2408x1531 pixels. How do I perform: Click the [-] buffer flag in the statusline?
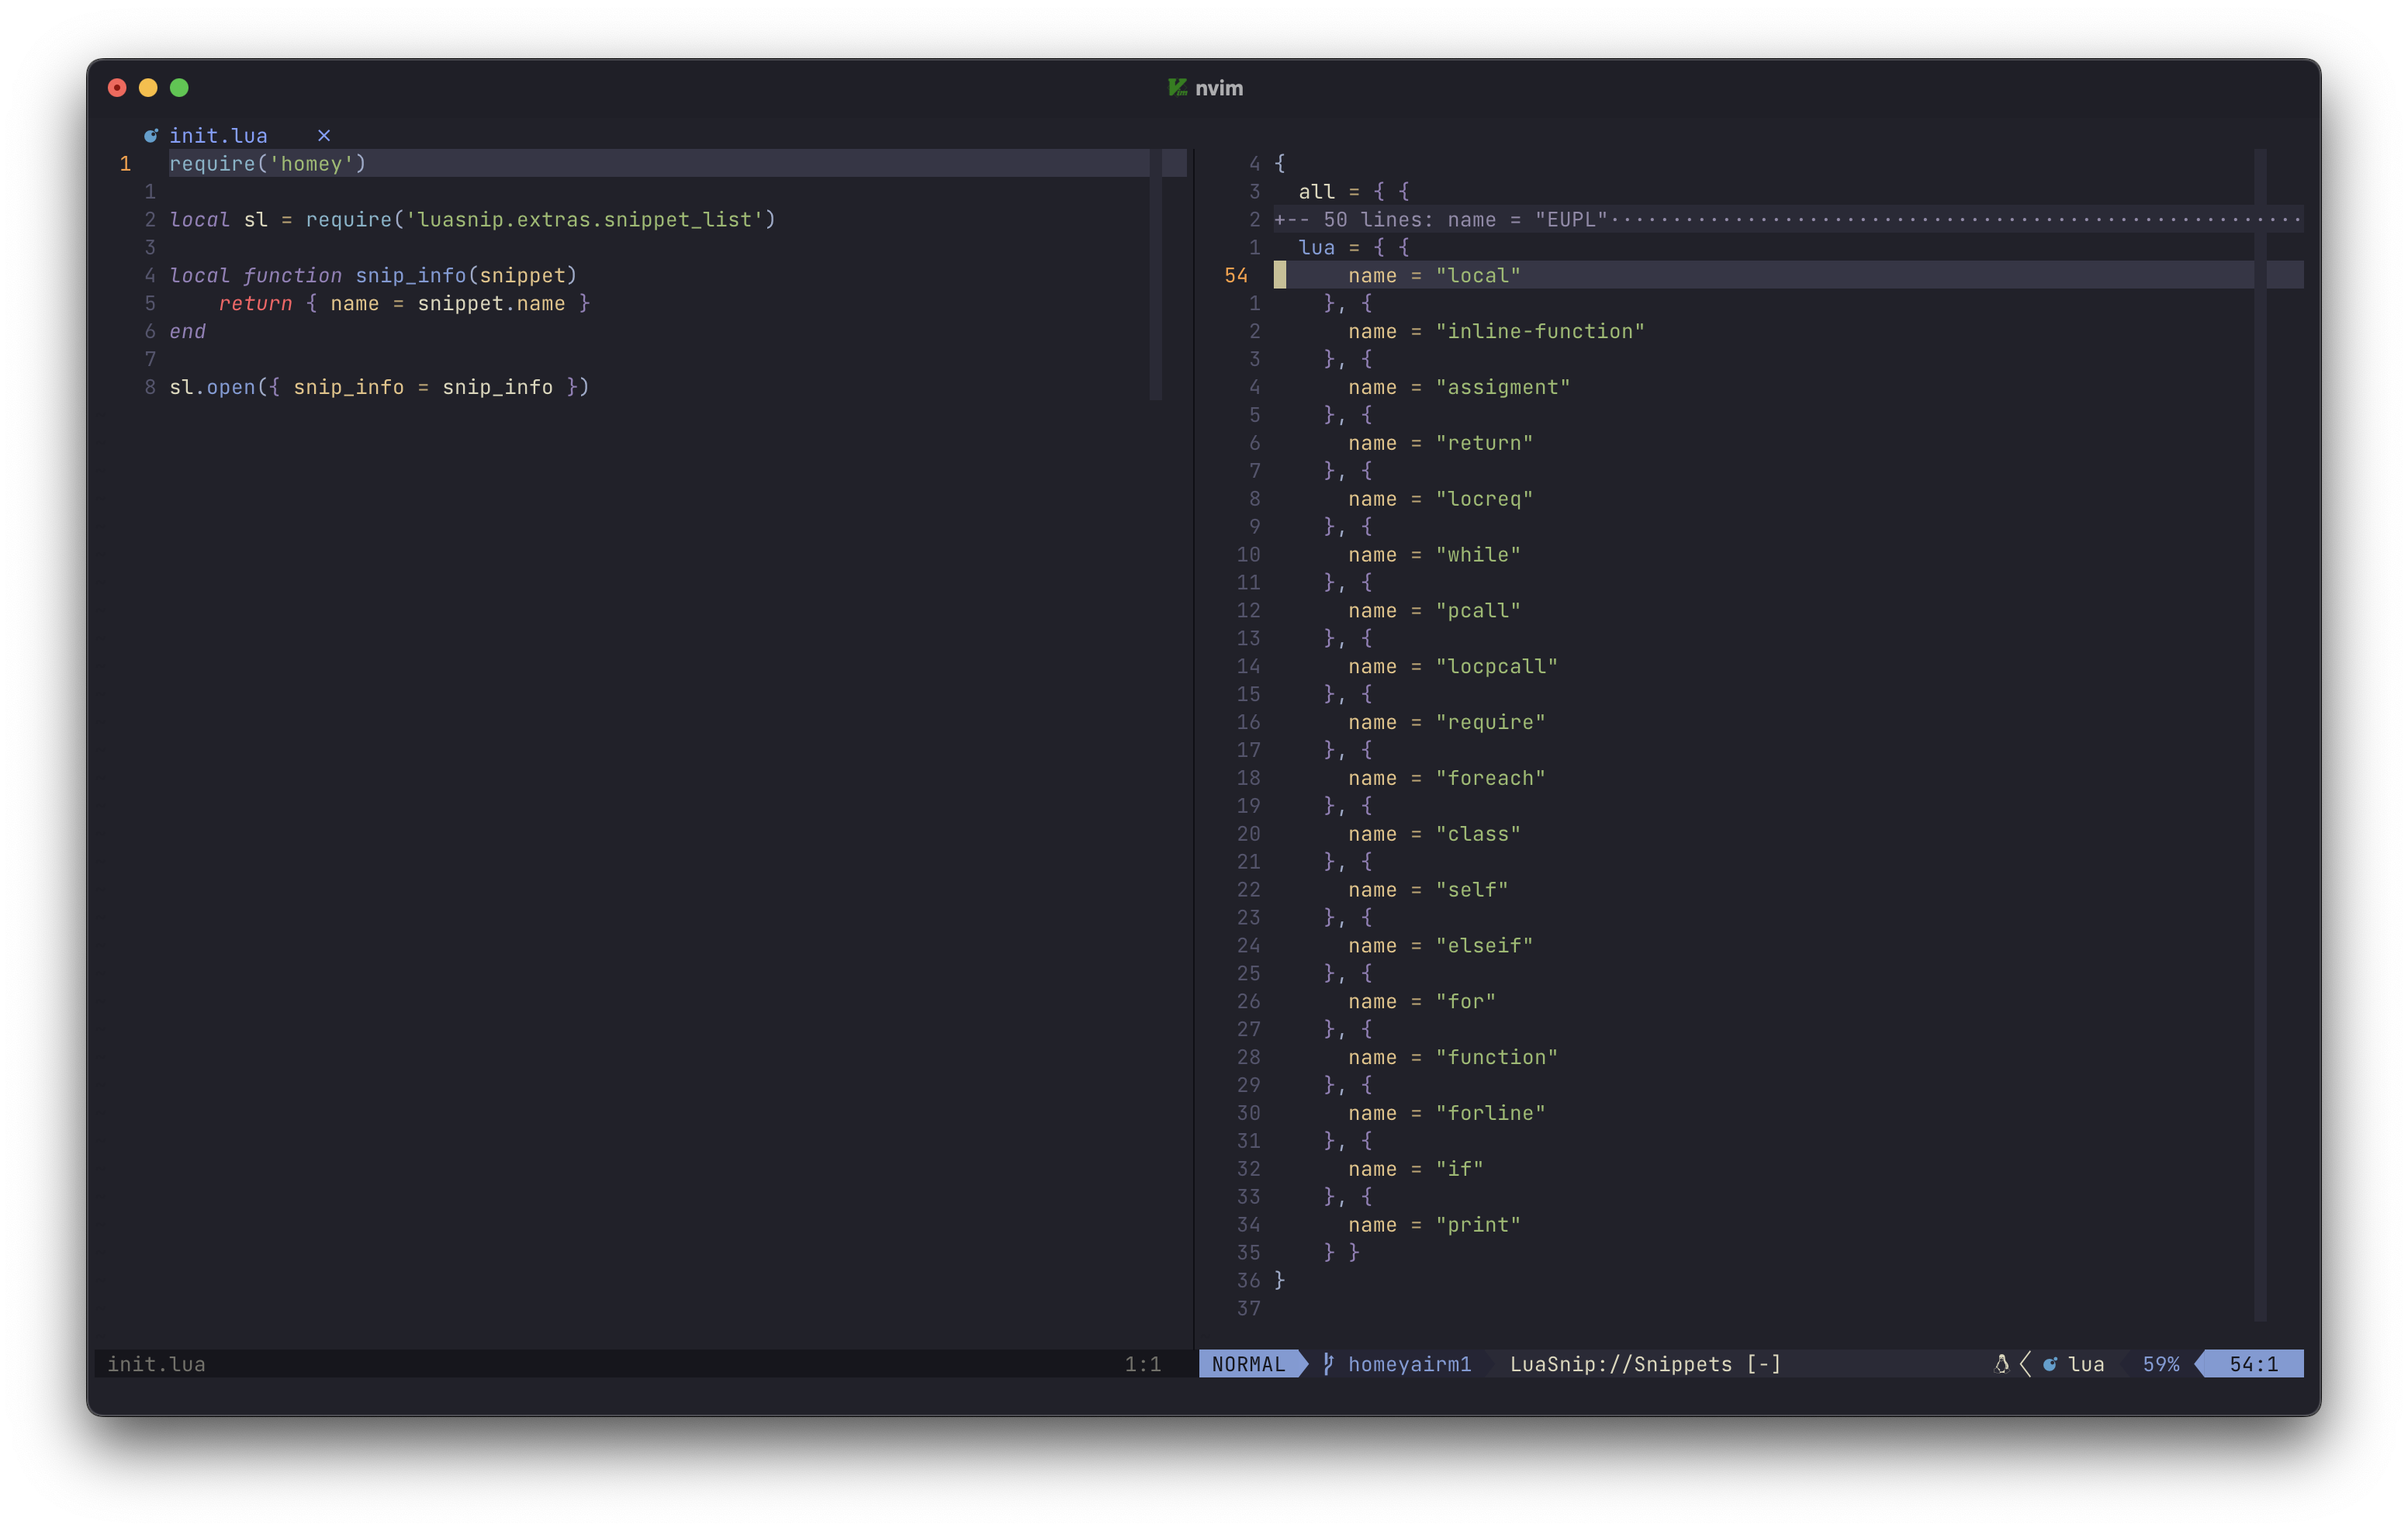[x=1763, y=1364]
